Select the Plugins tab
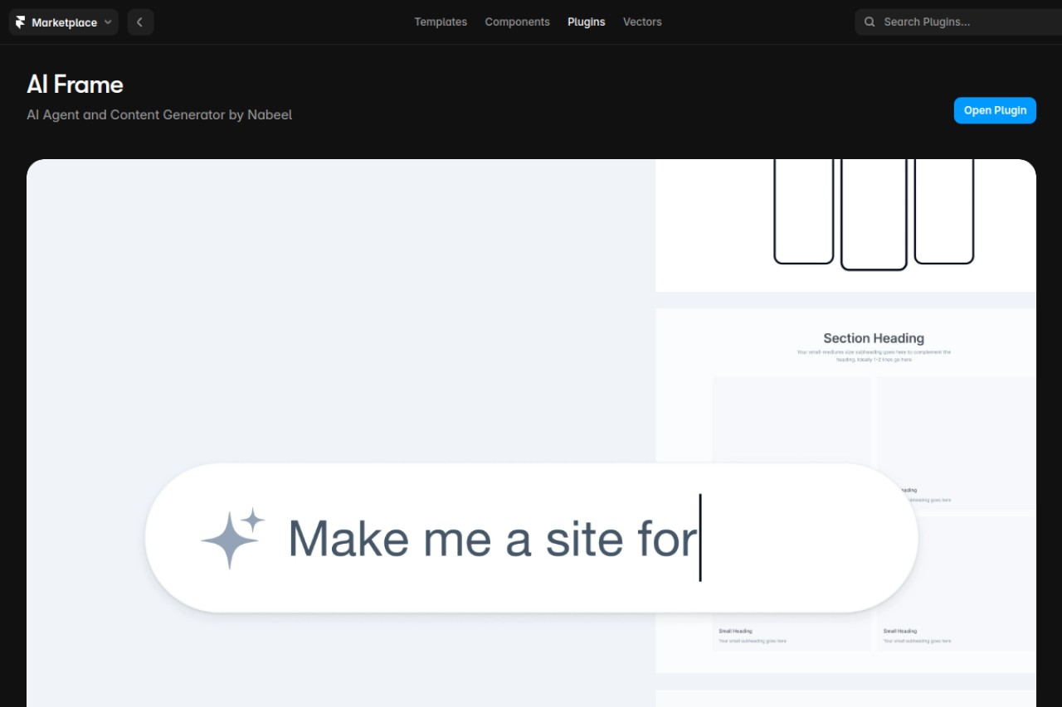 [587, 22]
